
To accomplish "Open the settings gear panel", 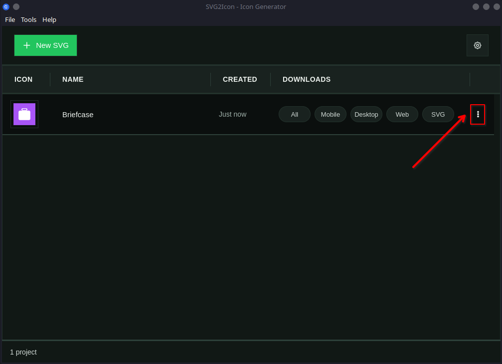I will [477, 45].
